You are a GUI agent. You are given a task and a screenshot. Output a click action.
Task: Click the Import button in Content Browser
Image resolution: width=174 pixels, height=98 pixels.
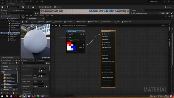(11, 63)
